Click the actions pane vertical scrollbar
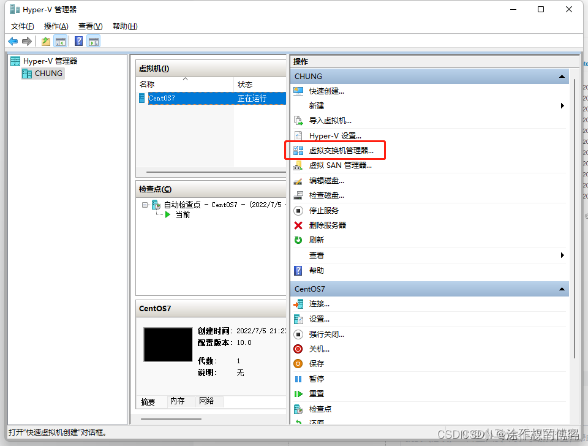Viewport: 588px width, 446px height. click(574, 217)
